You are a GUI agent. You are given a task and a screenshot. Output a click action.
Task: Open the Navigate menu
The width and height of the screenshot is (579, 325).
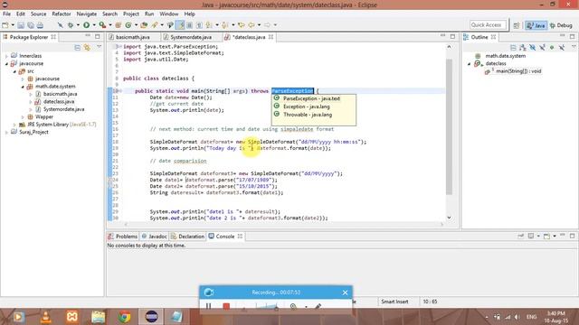87,14
